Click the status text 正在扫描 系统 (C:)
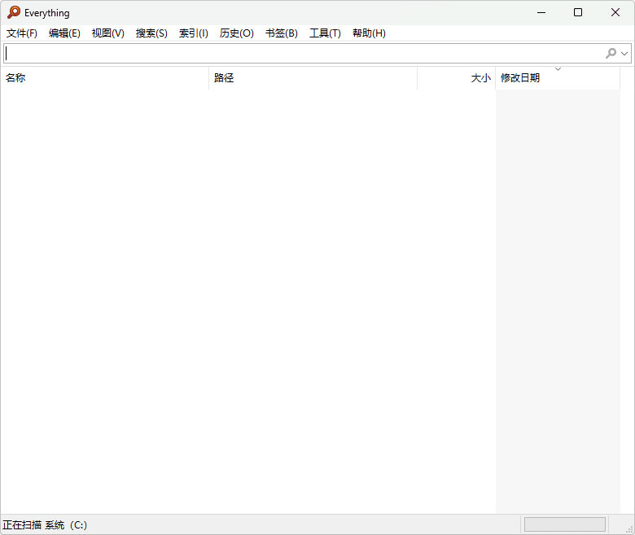This screenshot has height=535, width=635. (45, 525)
